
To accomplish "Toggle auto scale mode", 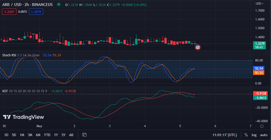I will click(263, 135).
